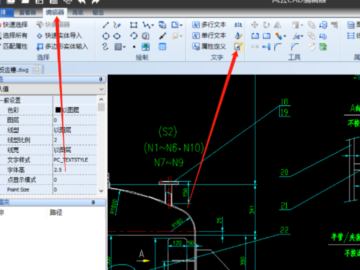The width and height of the screenshot is (360, 270).
Task: Click the 多行文本 button
Action: (209, 25)
